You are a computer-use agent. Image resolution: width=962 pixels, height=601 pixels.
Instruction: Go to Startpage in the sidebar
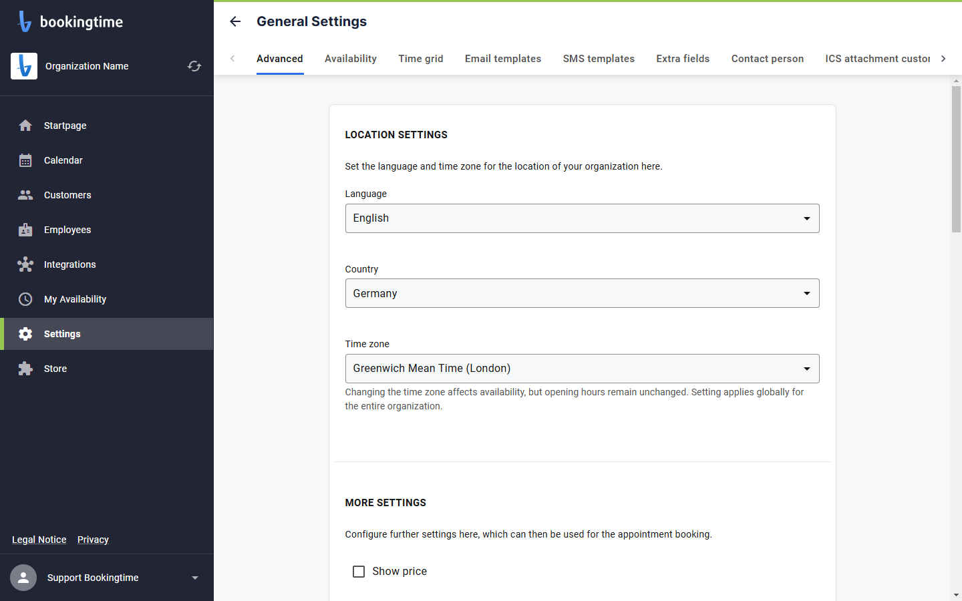(107, 126)
